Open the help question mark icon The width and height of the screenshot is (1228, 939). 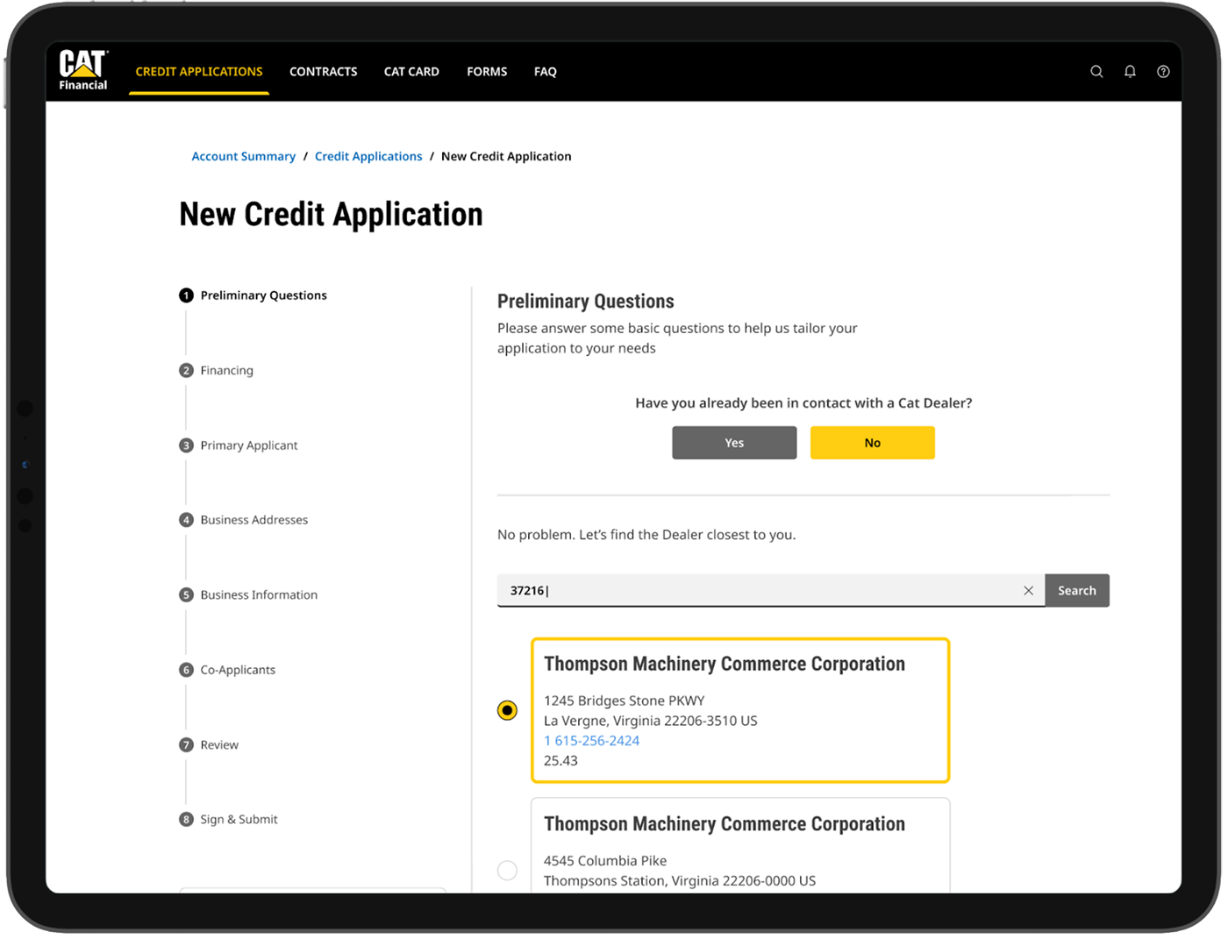coord(1163,72)
